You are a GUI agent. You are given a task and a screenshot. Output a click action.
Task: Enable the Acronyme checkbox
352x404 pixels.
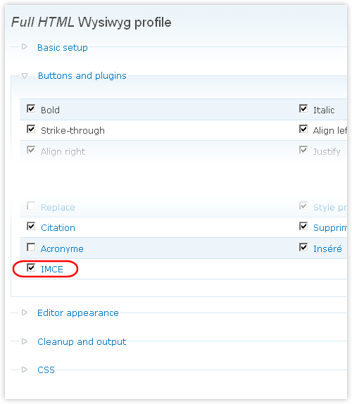tap(31, 247)
